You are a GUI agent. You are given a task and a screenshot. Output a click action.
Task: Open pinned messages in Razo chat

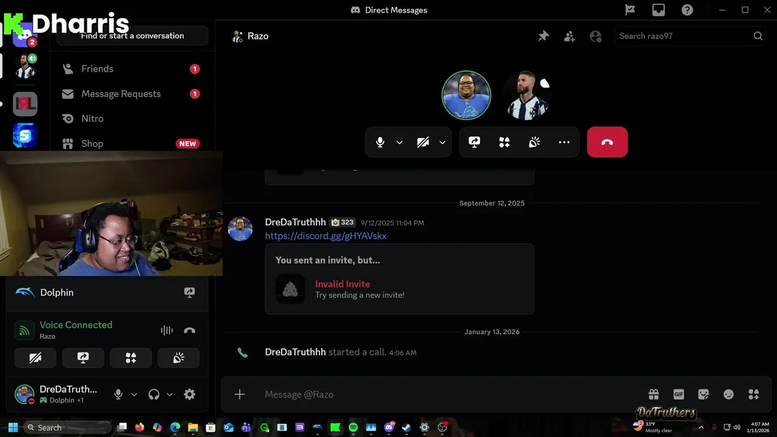point(543,36)
